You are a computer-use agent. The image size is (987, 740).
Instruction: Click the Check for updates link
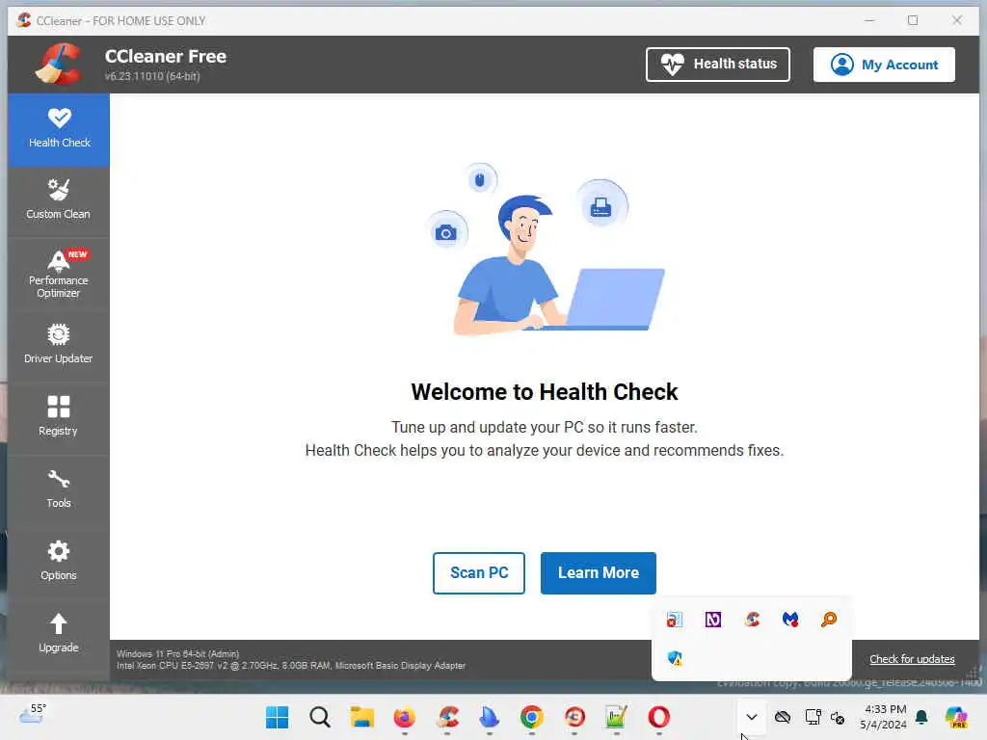coord(912,659)
